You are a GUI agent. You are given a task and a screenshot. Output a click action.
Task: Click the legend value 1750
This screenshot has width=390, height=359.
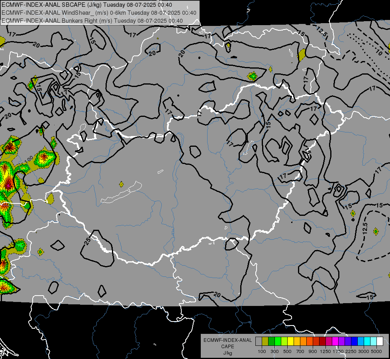(338, 351)
